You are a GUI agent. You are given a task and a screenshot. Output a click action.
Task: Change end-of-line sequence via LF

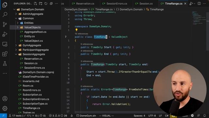pos(160,116)
